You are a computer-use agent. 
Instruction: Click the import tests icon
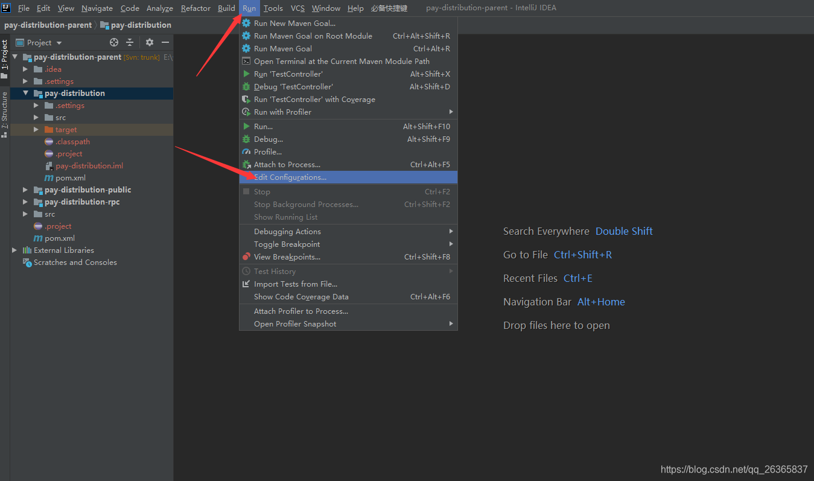[246, 284]
